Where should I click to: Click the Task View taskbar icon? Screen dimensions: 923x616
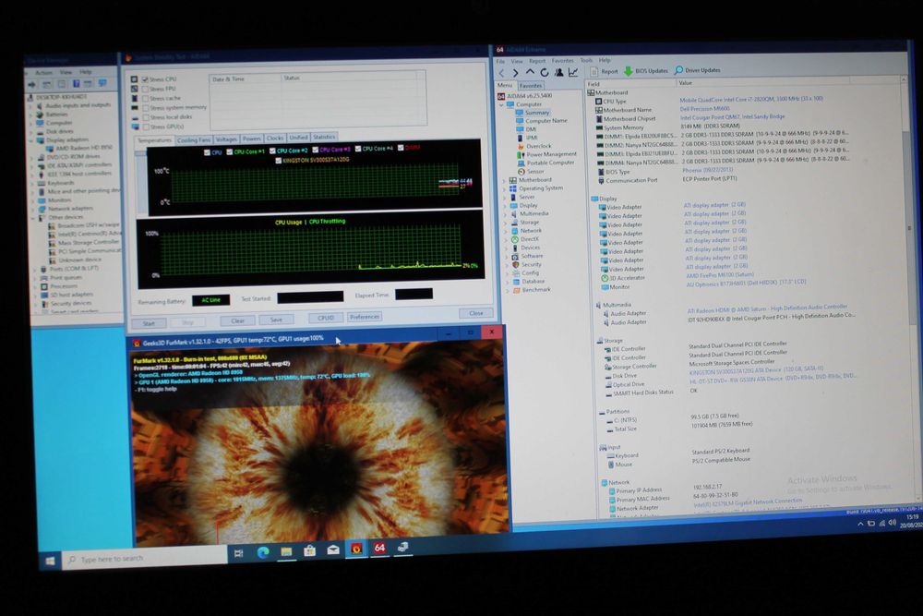click(238, 553)
